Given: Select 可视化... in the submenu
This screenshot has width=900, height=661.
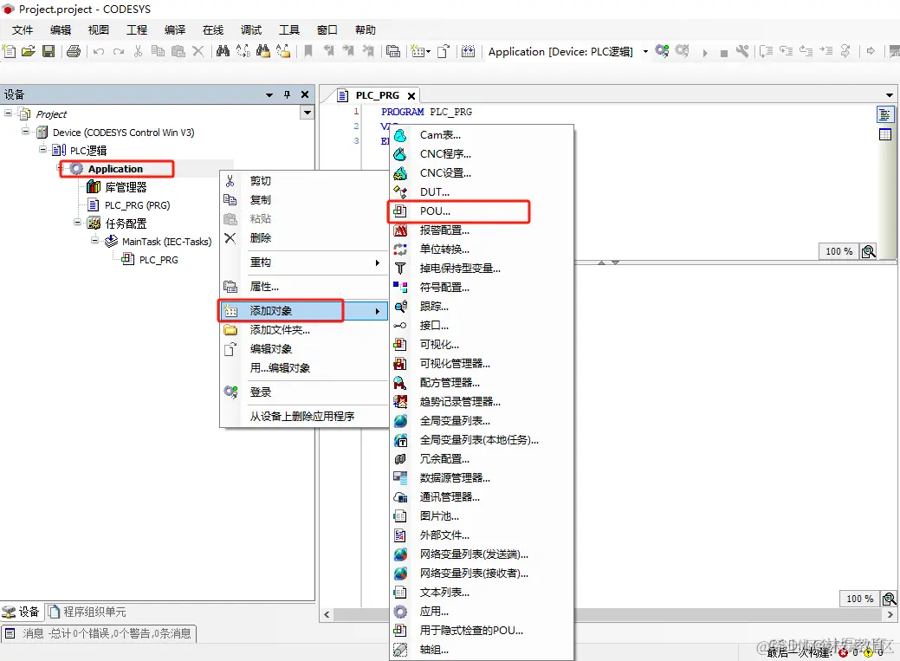Looking at the screenshot, I should point(482,345).
